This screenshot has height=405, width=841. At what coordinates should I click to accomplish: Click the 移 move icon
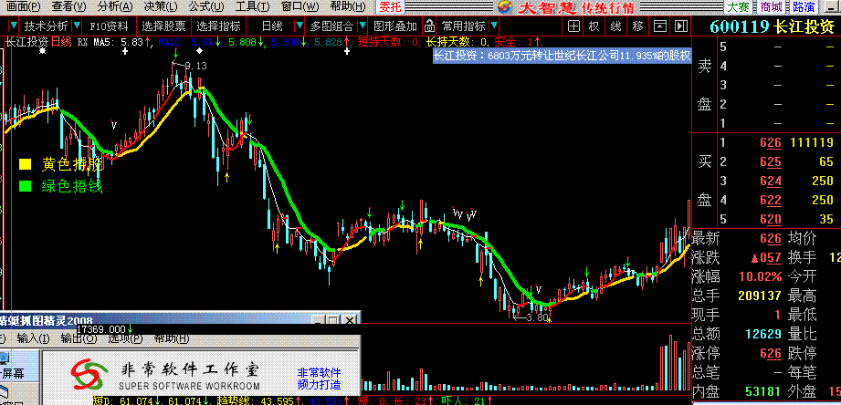[x=637, y=26]
